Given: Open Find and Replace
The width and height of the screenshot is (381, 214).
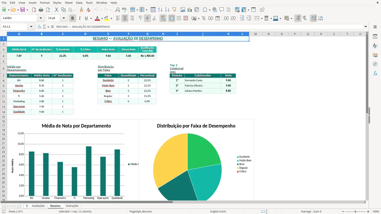Looking at the screenshot, I should pyautogui.click(x=117, y=10).
